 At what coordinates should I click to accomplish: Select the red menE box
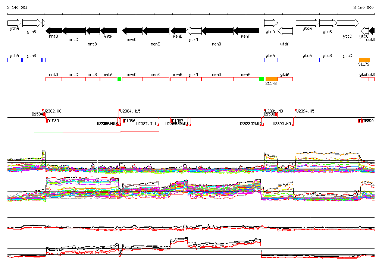156,79
